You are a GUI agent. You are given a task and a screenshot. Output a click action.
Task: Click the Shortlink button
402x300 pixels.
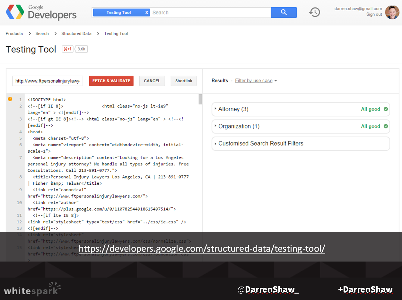[184, 81]
